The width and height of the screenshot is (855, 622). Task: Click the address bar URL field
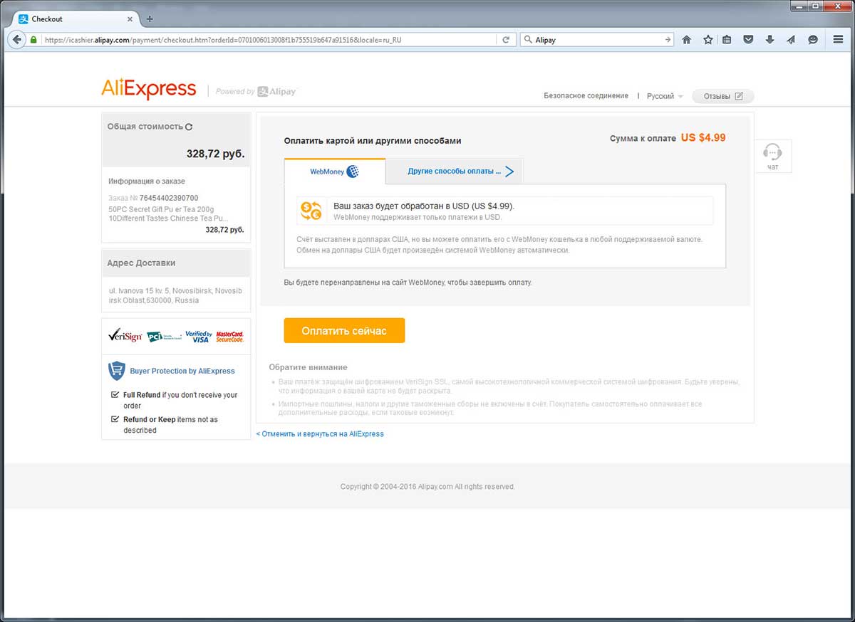point(269,40)
